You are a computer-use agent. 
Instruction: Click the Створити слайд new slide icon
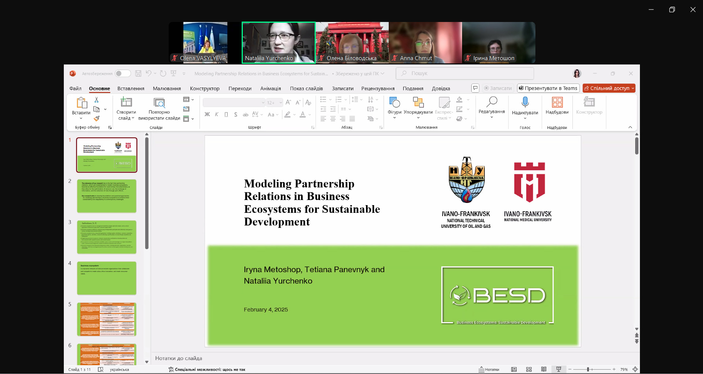click(x=126, y=102)
